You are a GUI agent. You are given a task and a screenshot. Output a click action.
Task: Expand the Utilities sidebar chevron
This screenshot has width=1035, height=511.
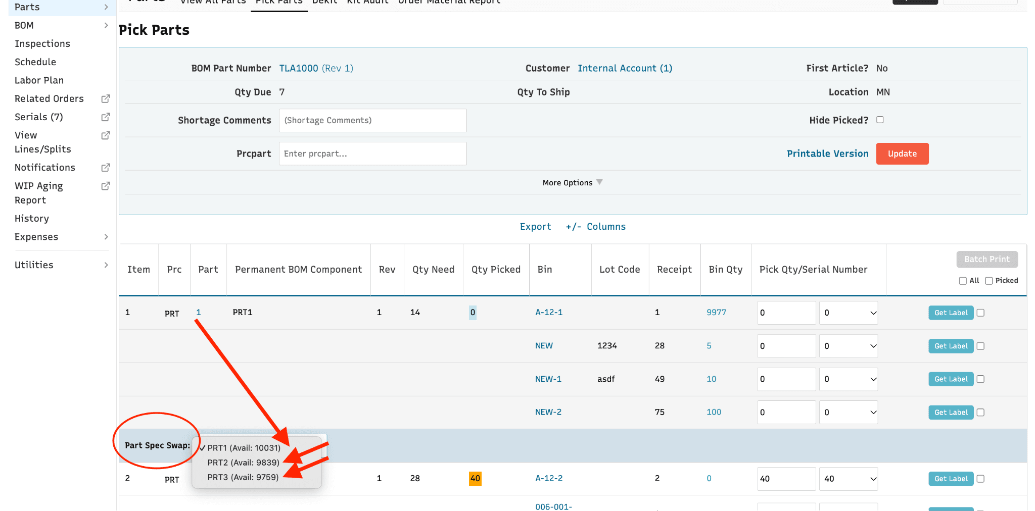coord(106,265)
